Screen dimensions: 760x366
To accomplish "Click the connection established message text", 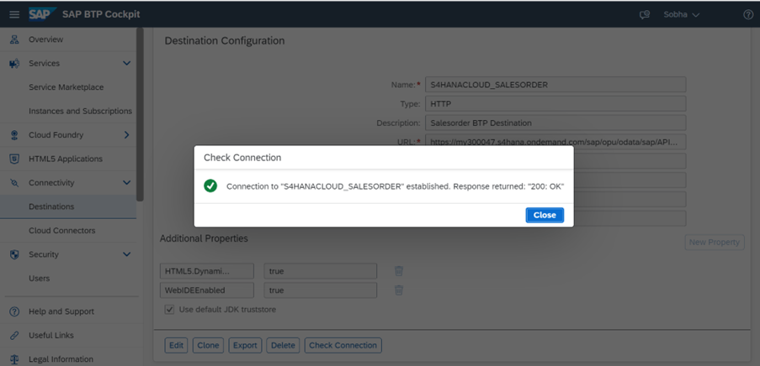I will point(395,186).
